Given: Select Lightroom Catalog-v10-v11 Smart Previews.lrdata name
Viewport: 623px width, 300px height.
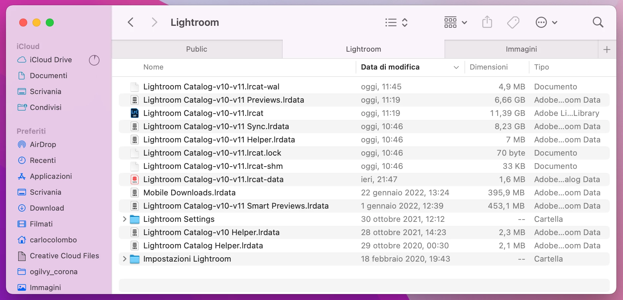Looking at the screenshot, I should click(x=236, y=206).
